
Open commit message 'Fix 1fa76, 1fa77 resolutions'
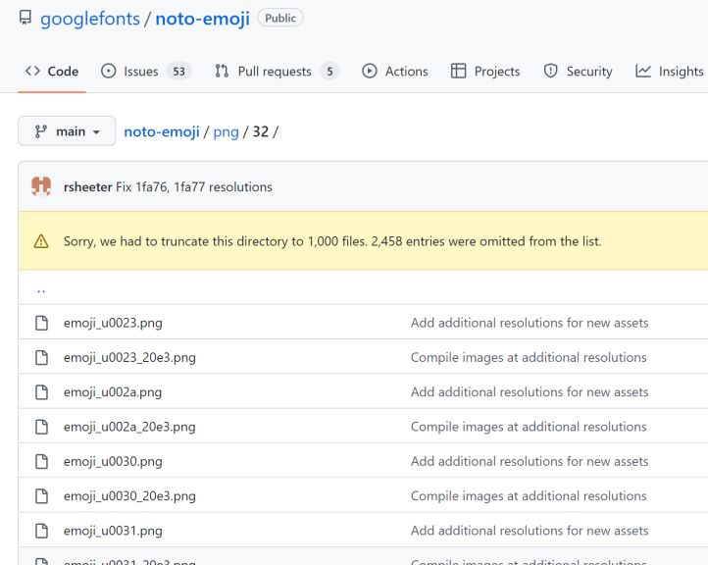click(194, 187)
